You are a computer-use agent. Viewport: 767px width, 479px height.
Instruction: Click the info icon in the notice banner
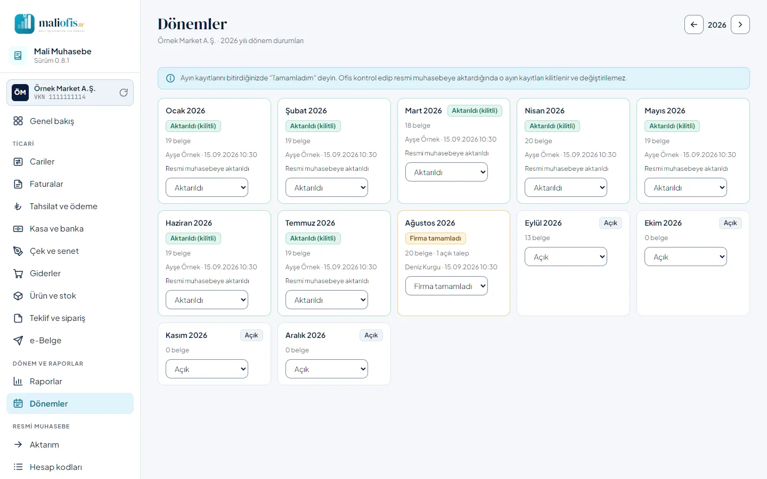[170, 78]
